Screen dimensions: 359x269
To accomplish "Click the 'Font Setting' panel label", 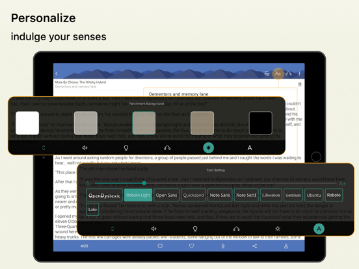I will (x=215, y=170).
